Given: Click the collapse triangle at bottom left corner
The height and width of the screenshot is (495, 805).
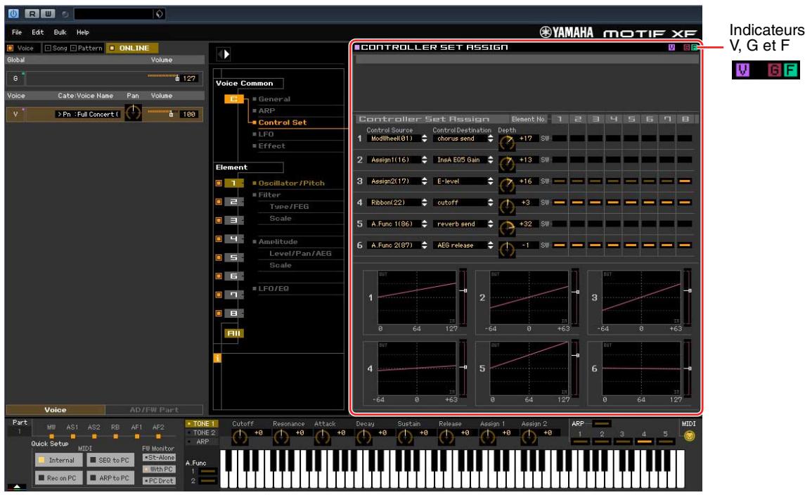Looking at the screenshot, I should pos(17,487).
